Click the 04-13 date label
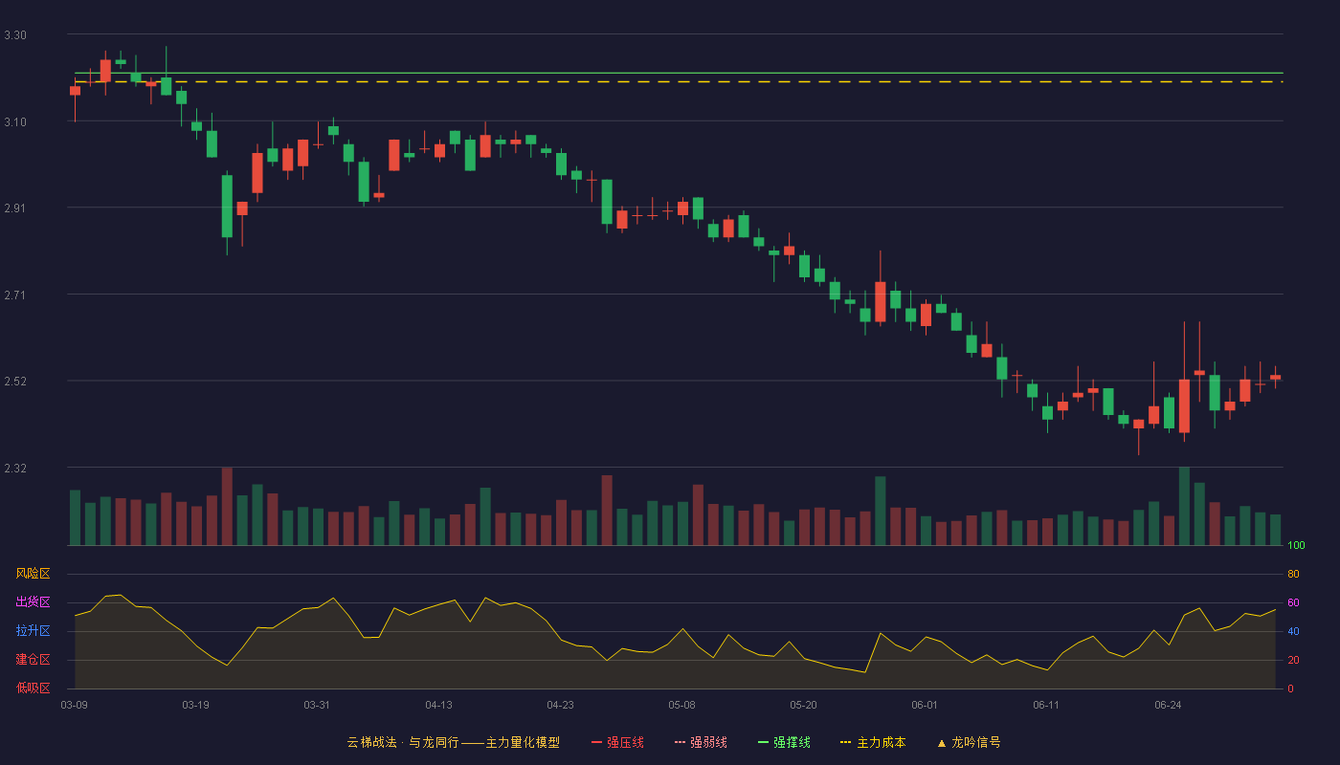This screenshot has height=765, width=1340. coord(438,705)
